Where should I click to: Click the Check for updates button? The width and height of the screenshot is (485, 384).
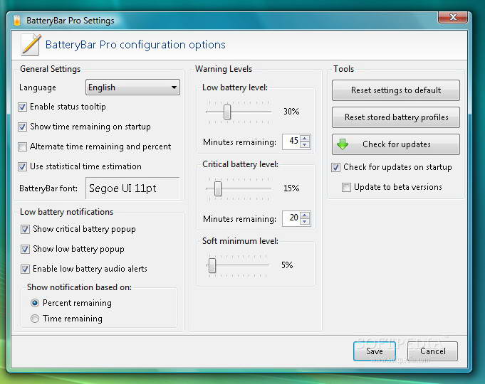396,144
